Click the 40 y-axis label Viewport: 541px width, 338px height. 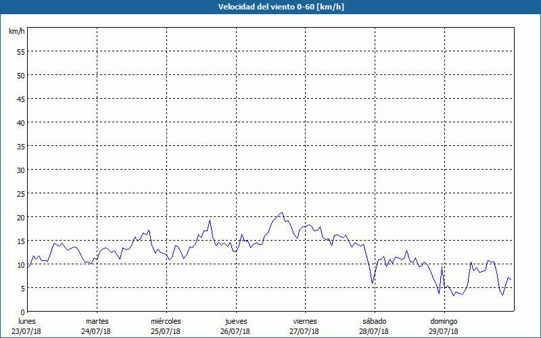pos(21,123)
